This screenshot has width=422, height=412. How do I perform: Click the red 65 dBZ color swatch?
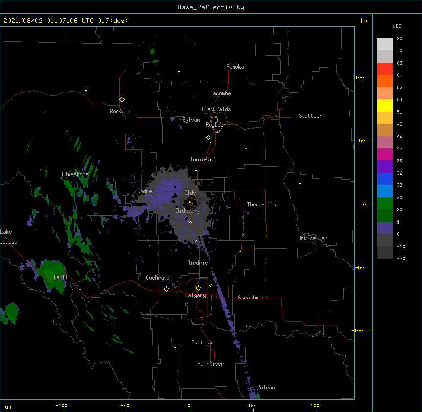pos(385,69)
